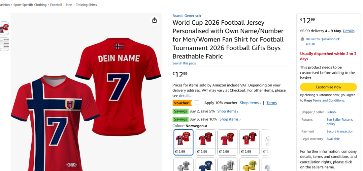Select the first product image thumbnail
The height and width of the screenshot is (171, 363).
tap(5, 29)
